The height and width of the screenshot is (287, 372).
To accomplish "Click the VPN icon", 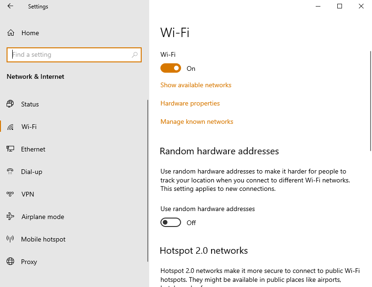I will (10, 194).
